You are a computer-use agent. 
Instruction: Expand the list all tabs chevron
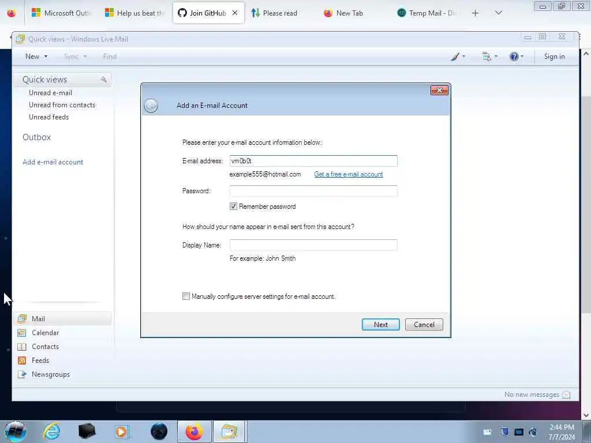[x=498, y=13]
